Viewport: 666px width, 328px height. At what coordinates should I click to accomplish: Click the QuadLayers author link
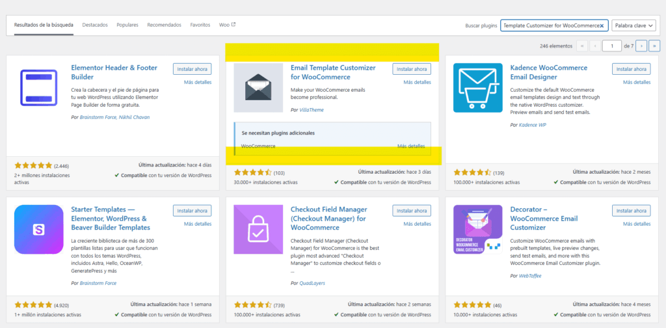(x=312, y=283)
